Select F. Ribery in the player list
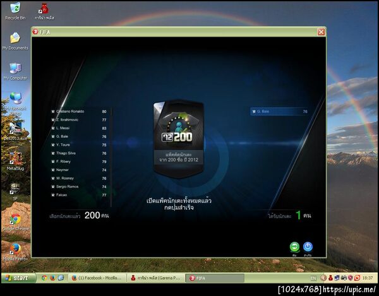This screenshot has width=379, height=296. coord(79,162)
